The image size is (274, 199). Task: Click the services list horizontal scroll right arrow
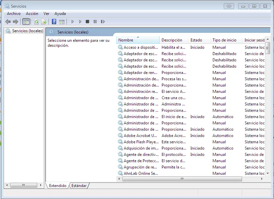coord(262,179)
